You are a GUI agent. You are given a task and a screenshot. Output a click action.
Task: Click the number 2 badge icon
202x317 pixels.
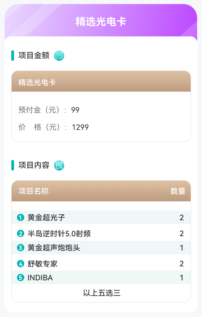pos(20,233)
